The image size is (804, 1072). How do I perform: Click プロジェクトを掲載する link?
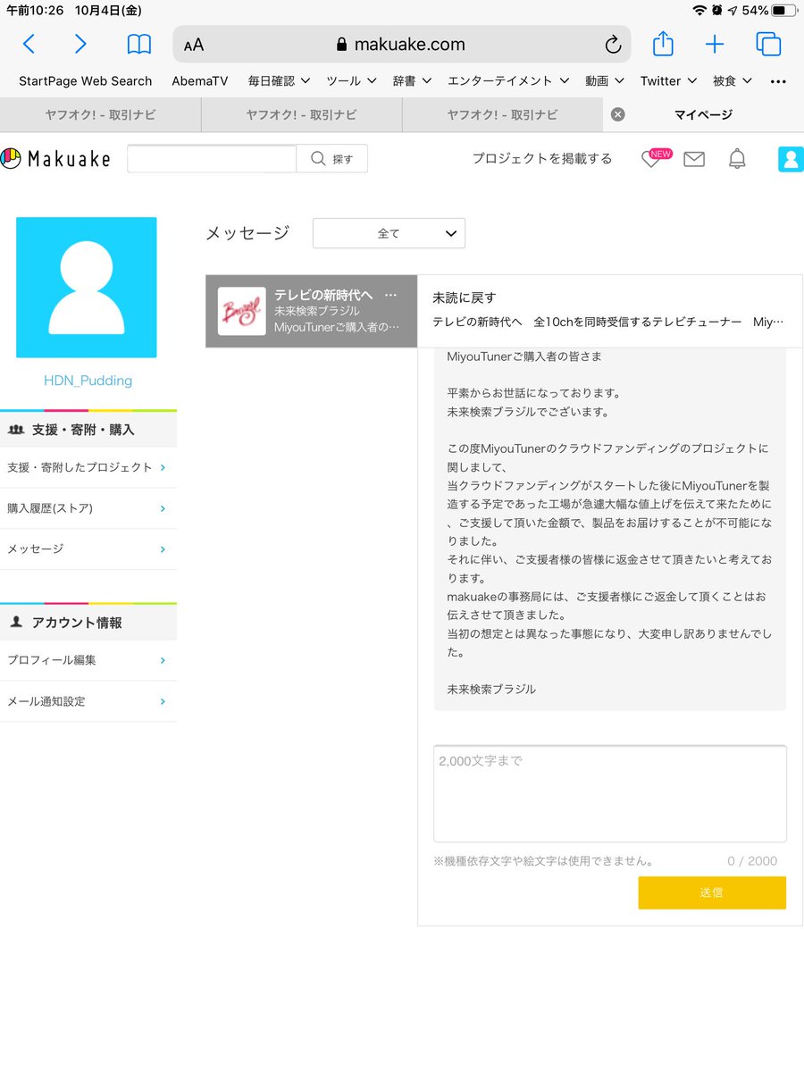point(542,158)
